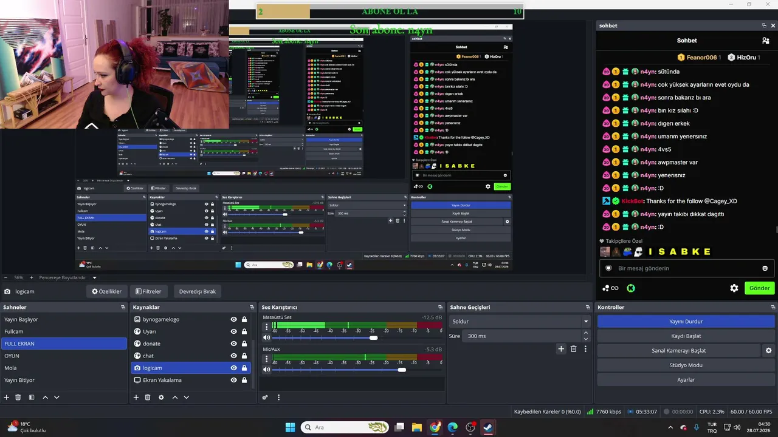Increase transition duration with up arrow
The height and width of the screenshot is (437, 778).
(x=586, y=333)
